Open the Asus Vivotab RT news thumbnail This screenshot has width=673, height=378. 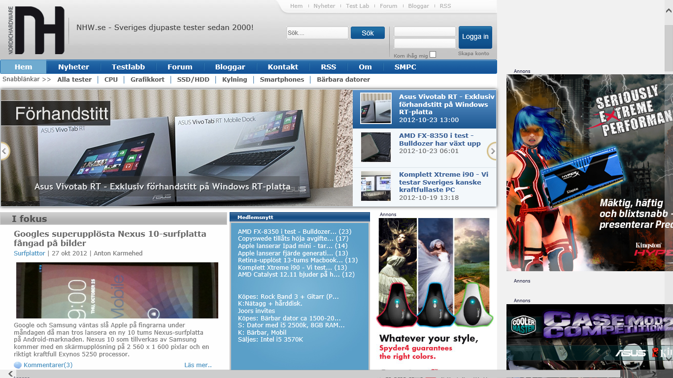pos(375,107)
